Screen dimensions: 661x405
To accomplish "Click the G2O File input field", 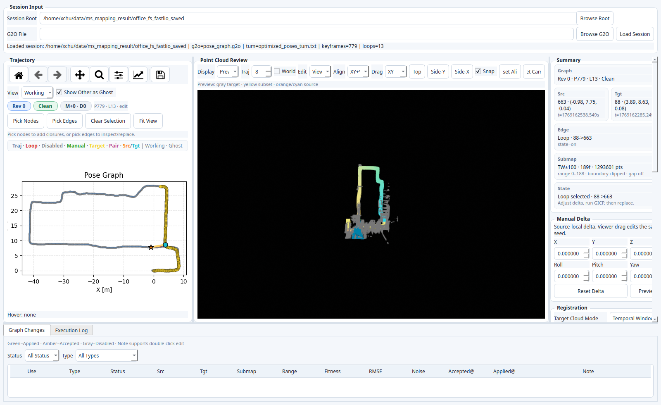I will 307,34.
